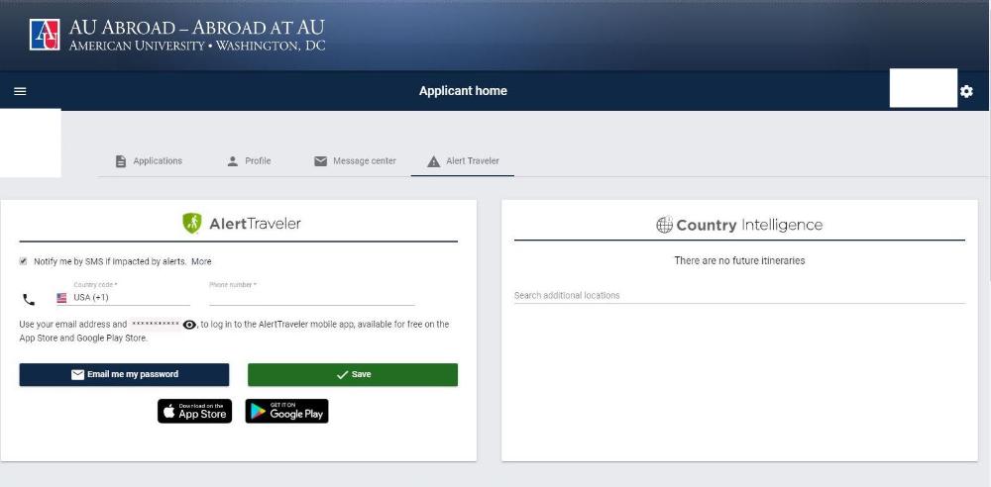
Task: Open the Download on the App Store badge
Action: pos(194,411)
